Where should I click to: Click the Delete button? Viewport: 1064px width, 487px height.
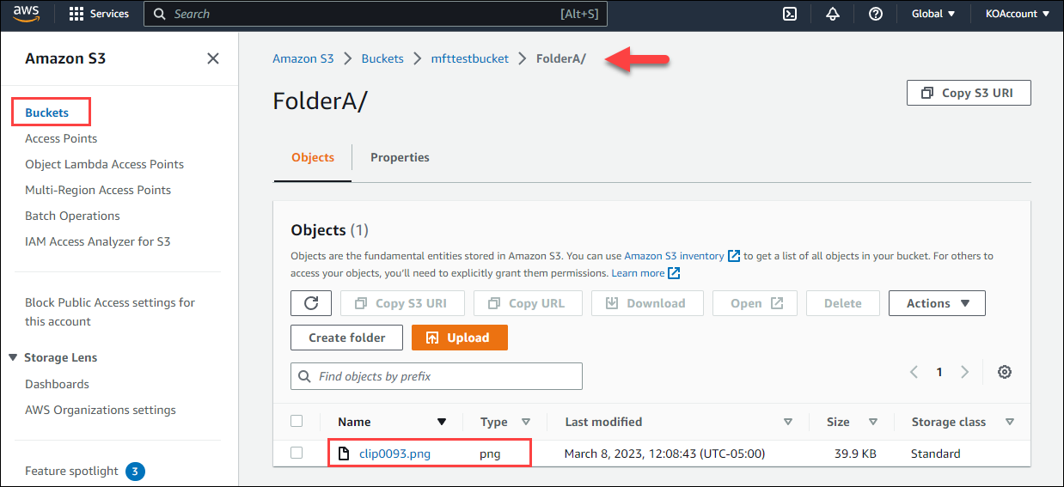[x=842, y=303]
